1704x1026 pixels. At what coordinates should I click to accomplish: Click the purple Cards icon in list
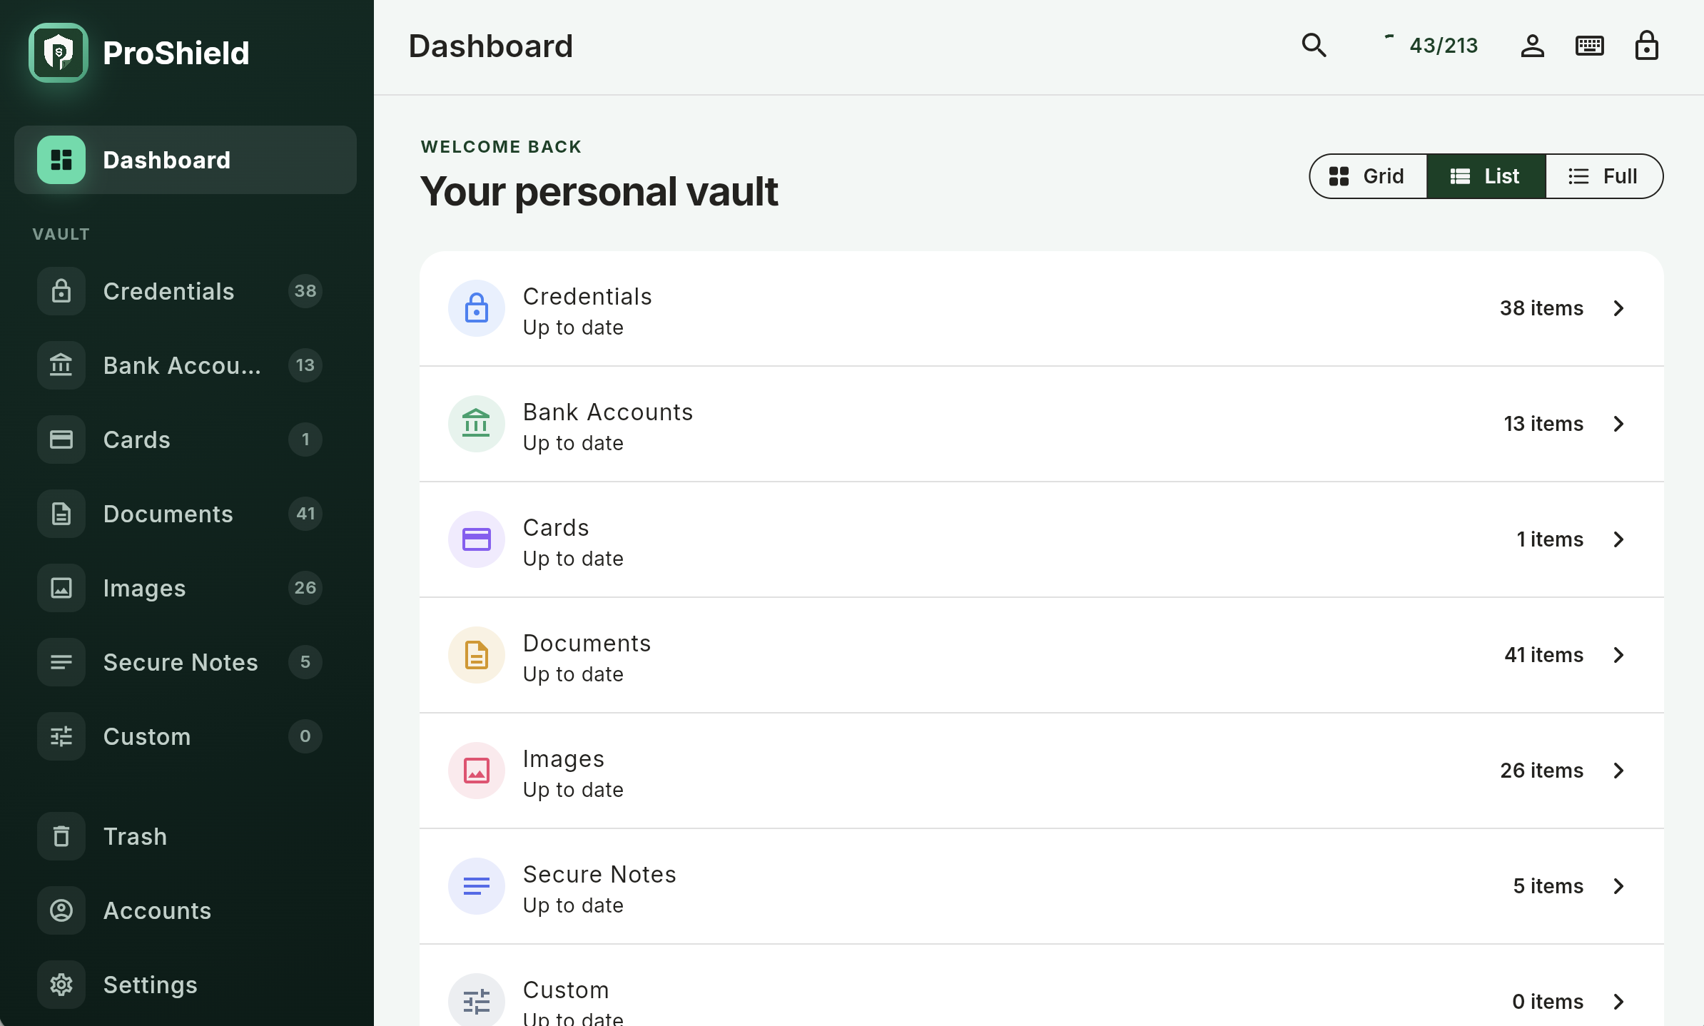click(477, 539)
